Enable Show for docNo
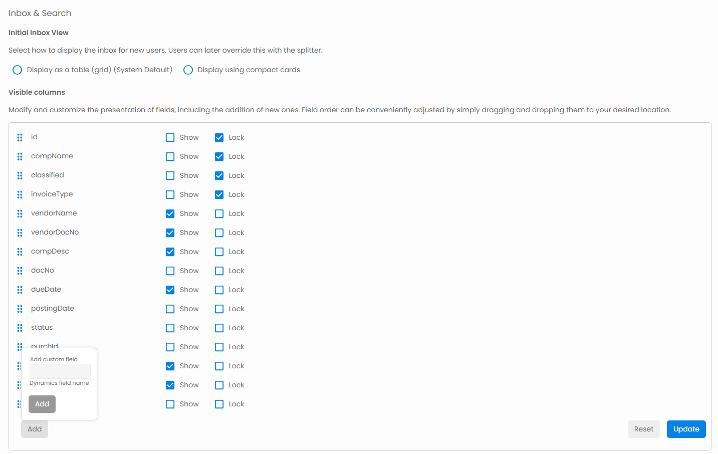 (x=170, y=271)
